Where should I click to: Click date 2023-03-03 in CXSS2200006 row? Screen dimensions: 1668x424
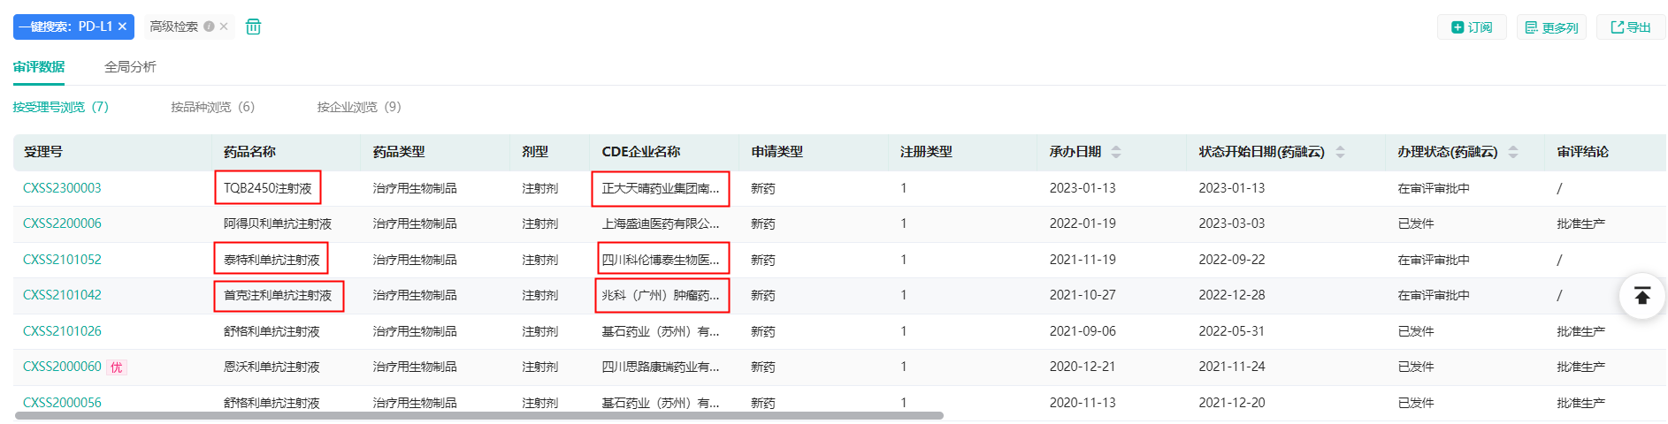pos(1231,223)
